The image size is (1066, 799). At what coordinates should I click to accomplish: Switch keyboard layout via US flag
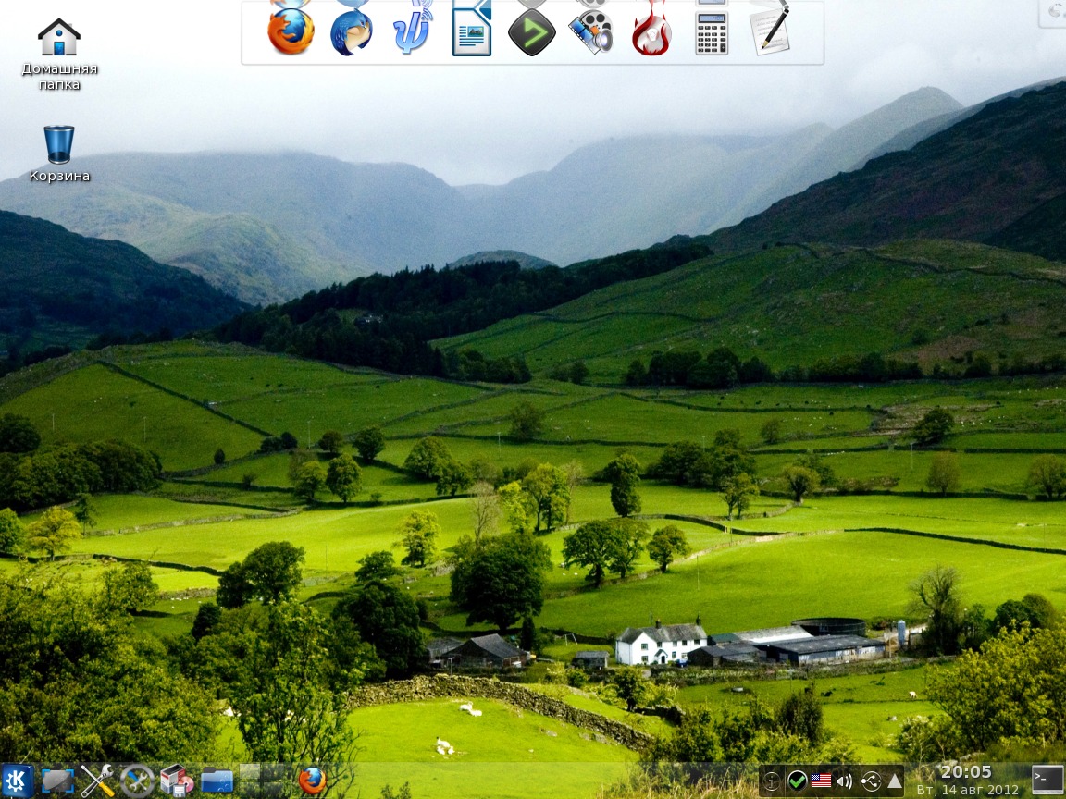pos(822,781)
